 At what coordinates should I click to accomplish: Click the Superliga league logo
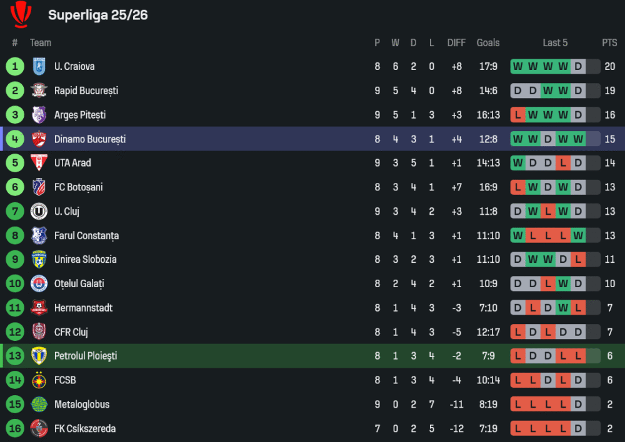(x=21, y=14)
